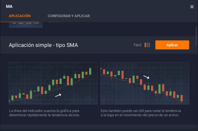
Task: Click the white arrow in the downtrend chart
Action: tap(146, 77)
